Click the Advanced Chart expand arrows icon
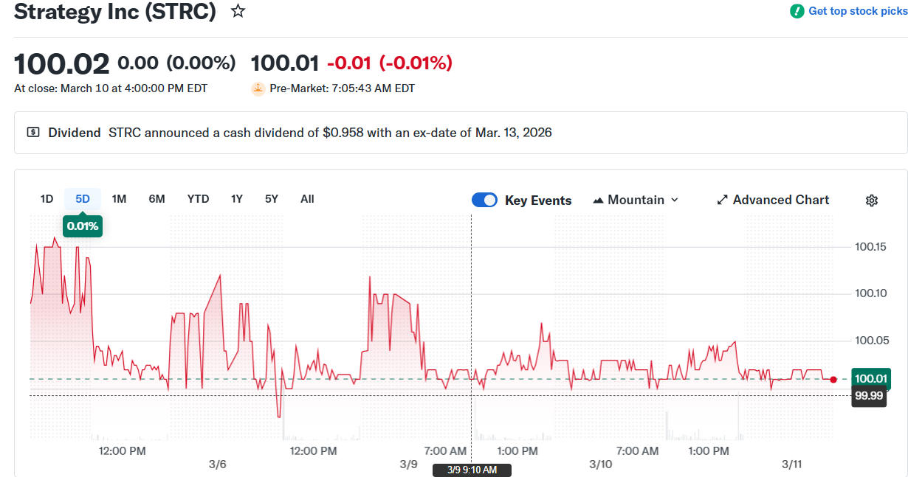Screen dimensions: 908x477 (x=723, y=201)
